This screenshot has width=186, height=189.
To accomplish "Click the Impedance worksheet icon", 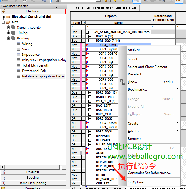I will 18,55.
